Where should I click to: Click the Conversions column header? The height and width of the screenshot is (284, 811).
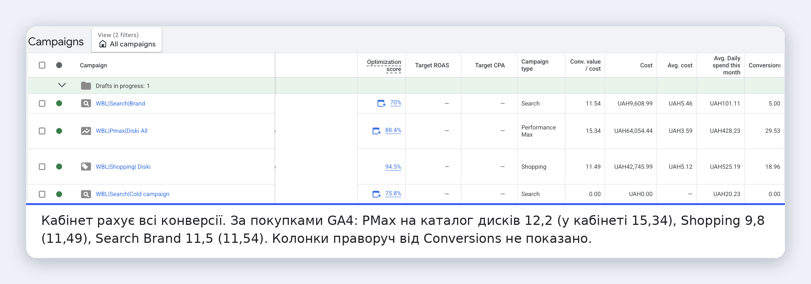click(764, 65)
